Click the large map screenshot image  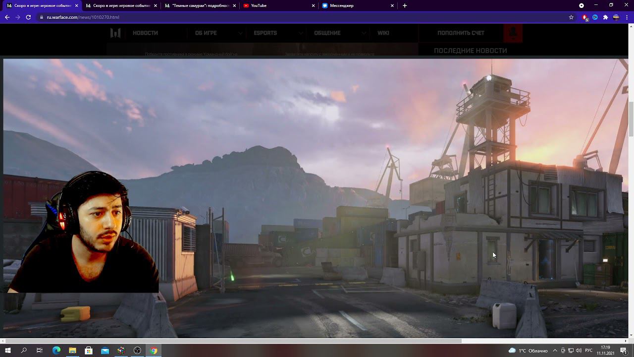click(x=316, y=198)
